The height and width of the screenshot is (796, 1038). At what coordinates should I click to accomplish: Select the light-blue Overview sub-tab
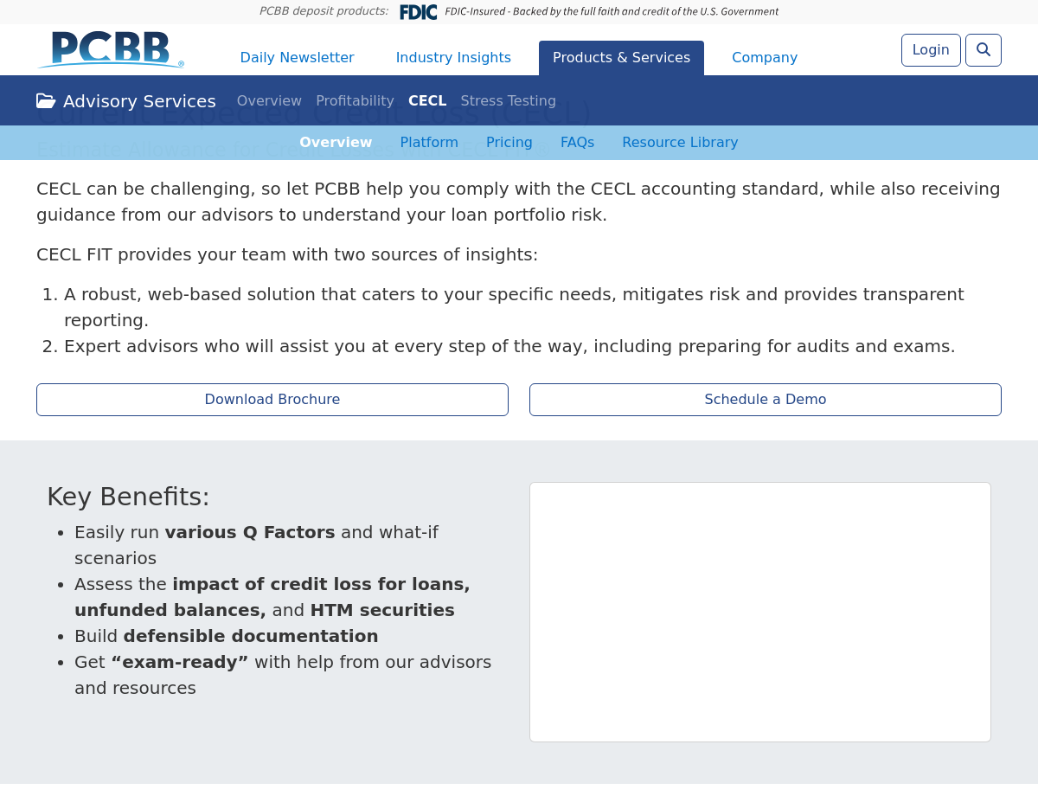[336, 143]
